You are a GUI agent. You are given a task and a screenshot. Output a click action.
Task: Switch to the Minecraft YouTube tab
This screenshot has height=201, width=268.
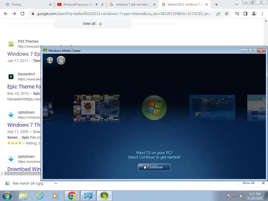[x=78, y=4]
